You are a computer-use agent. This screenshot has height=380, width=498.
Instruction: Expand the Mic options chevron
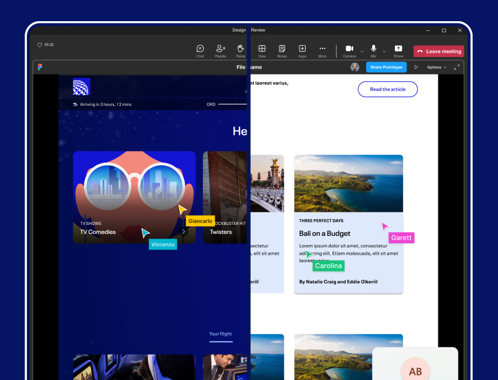click(x=384, y=52)
